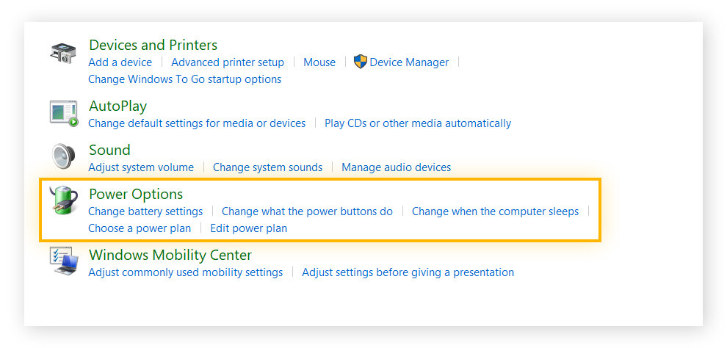Click the Power Options battery icon
727x348 pixels.
[x=63, y=200]
